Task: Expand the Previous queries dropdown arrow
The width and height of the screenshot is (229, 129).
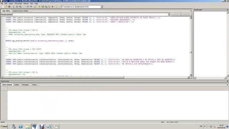Action: (169, 14)
